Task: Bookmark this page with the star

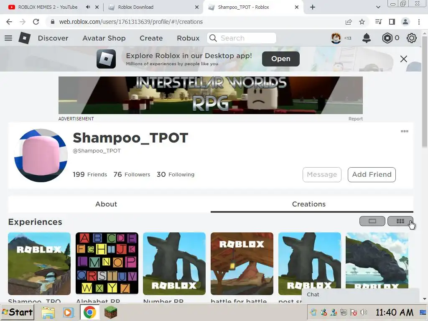Action: tap(362, 22)
